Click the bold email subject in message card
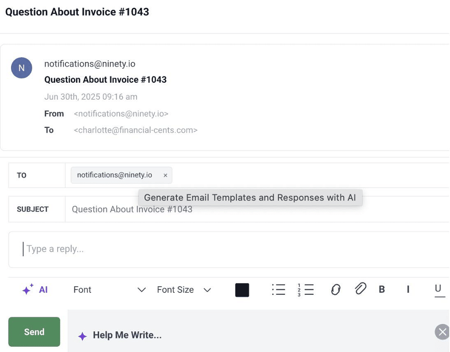This screenshot has width=450, height=352. coord(105,79)
